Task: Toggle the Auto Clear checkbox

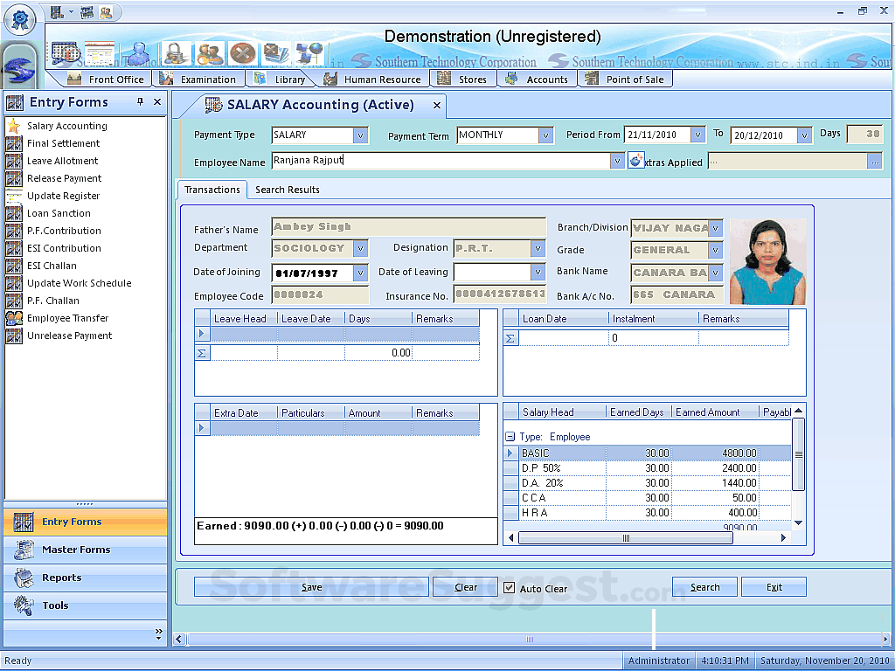Action: click(x=510, y=588)
